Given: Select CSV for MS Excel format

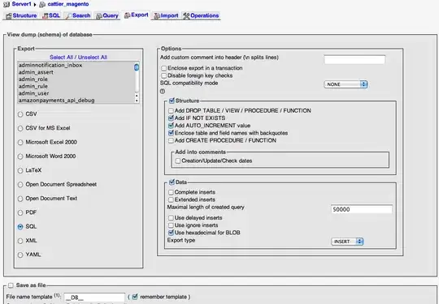Looking at the screenshot, I should point(20,128).
